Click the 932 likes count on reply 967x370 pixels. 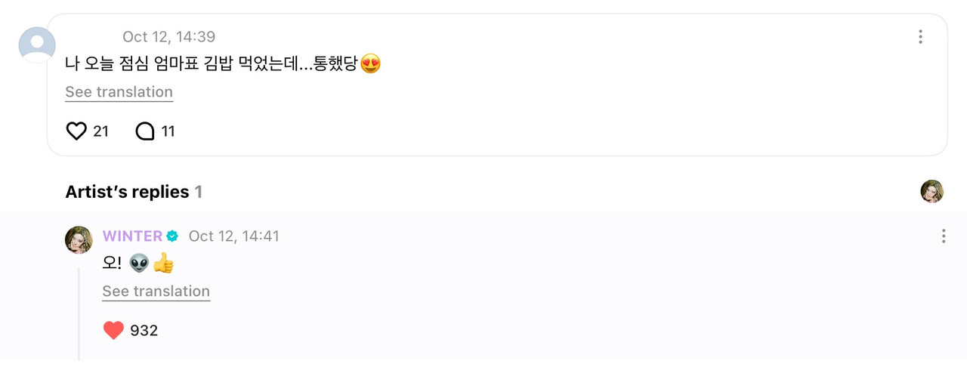pyautogui.click(x=144, y=330)
